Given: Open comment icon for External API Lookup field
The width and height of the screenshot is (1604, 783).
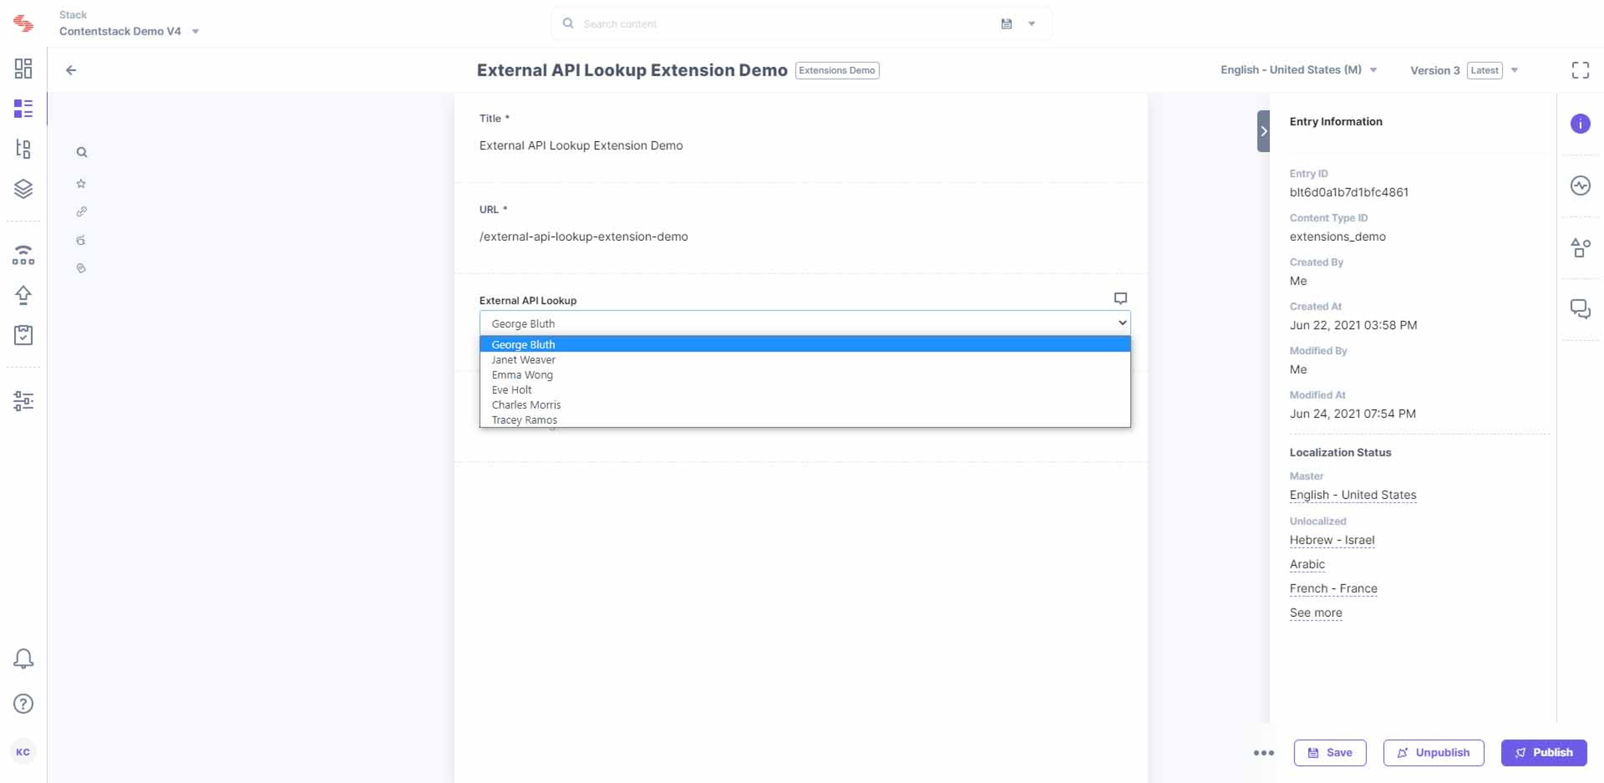Looking at the screenshot, I should [1120, 298].
